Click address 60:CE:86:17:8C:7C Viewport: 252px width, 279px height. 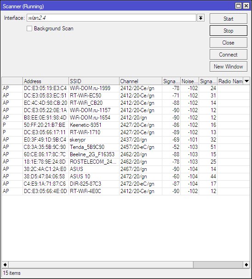point(45,154)
